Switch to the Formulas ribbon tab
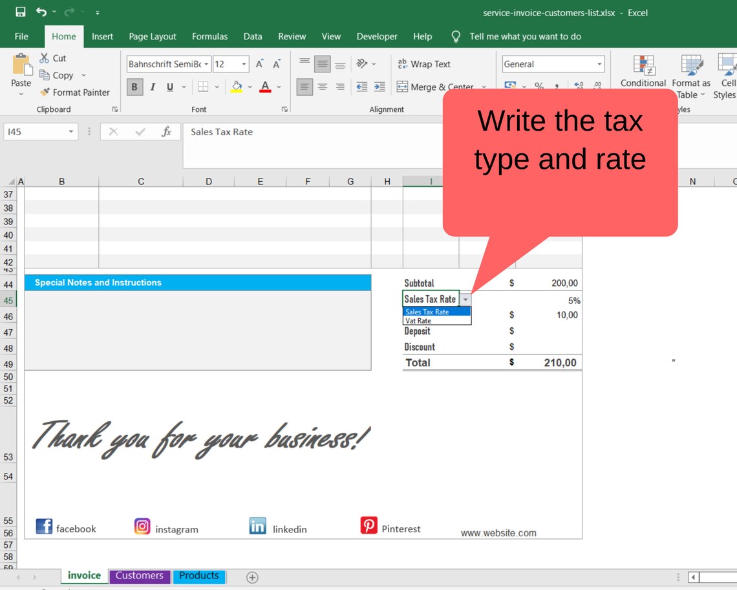 [209, 37]
